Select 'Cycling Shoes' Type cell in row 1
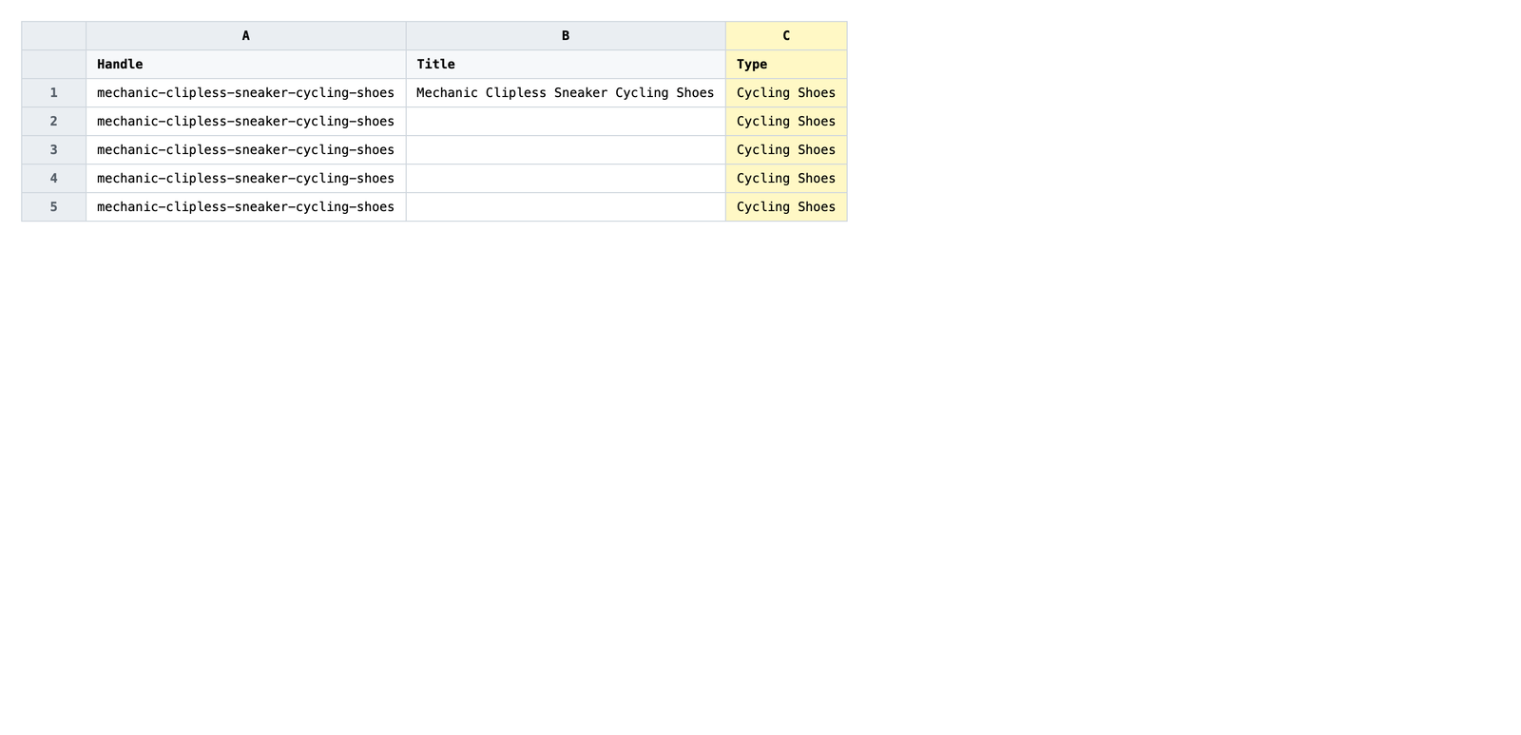Screen dimensions: 1521x735 (786, 93)
